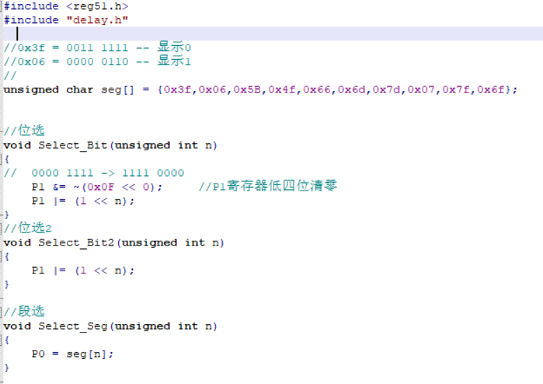This screenshot has width=543, height=384.
Task: Click "unsigned int n" parameter of Select_Bit
Action: point(163,145)
